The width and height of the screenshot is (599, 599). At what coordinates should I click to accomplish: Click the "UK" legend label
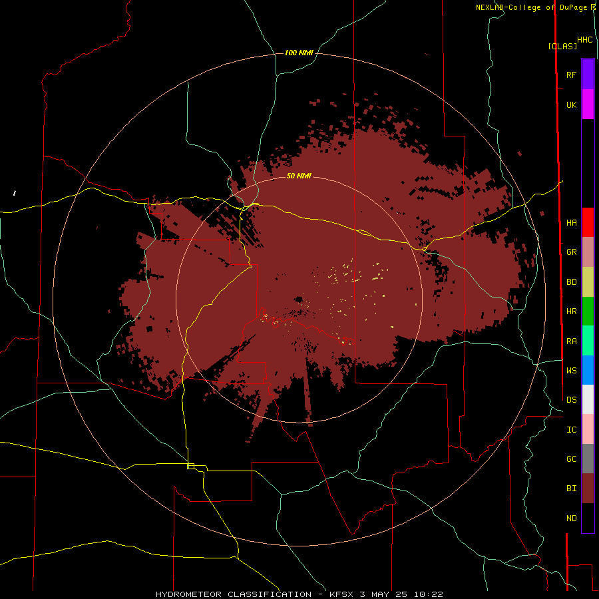[x=571, y=104]
